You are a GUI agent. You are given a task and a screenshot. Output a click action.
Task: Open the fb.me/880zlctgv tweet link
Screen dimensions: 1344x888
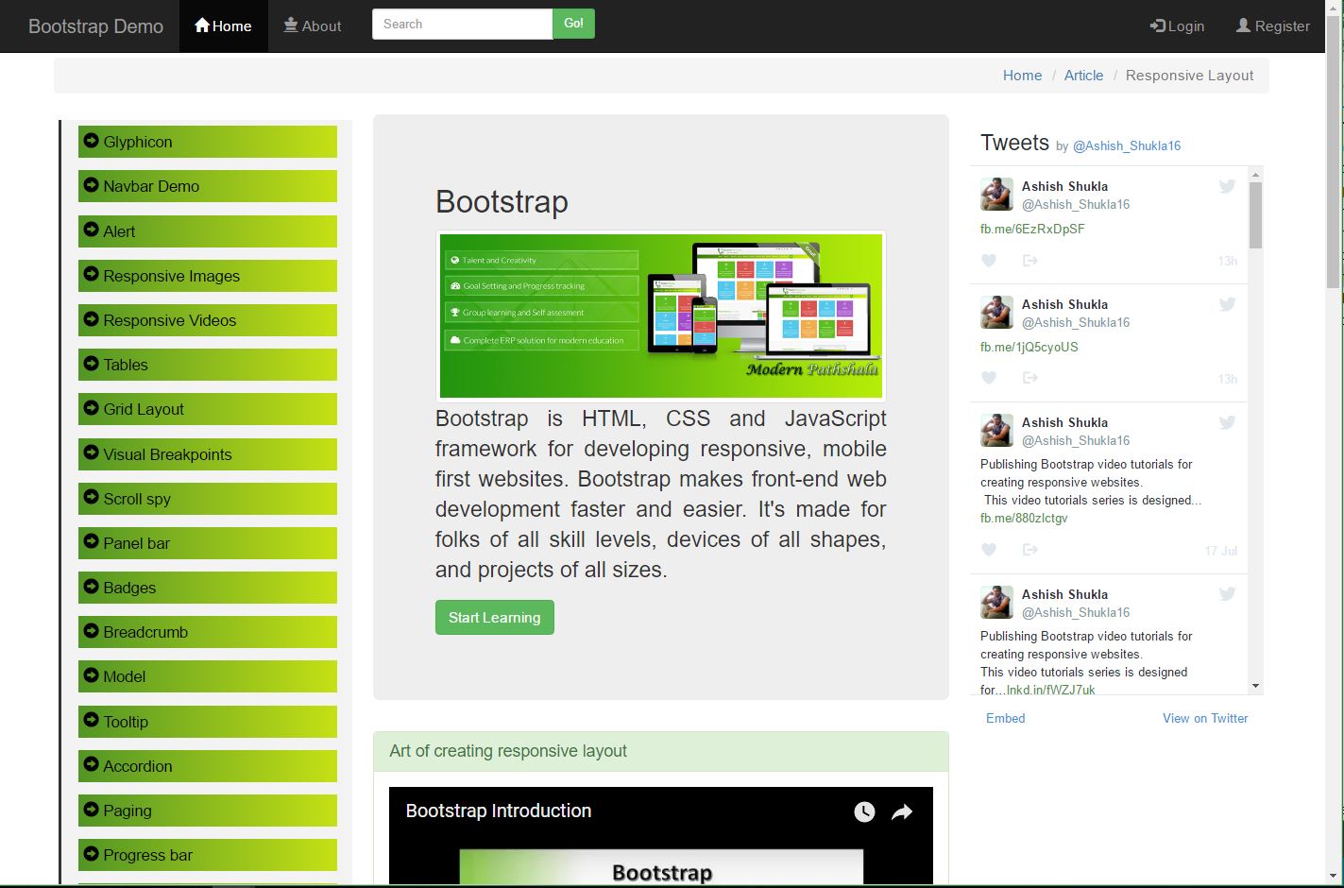click(x=1024, y=518)
